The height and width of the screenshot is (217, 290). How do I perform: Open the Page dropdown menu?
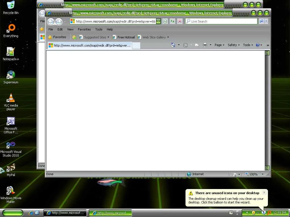click(219, 45)
